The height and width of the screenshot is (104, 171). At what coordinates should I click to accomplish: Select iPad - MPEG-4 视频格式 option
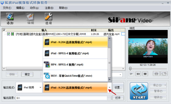point(76,53)
